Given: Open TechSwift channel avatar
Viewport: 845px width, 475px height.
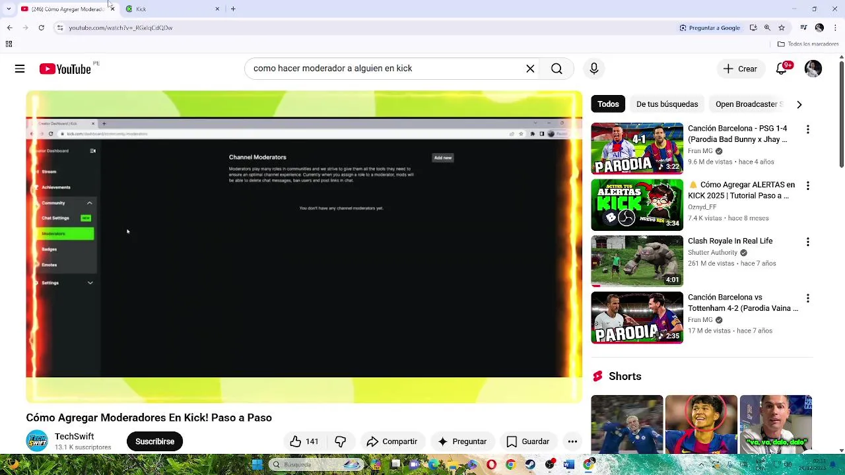Looking at the screenshot, I should coord(37,441).
